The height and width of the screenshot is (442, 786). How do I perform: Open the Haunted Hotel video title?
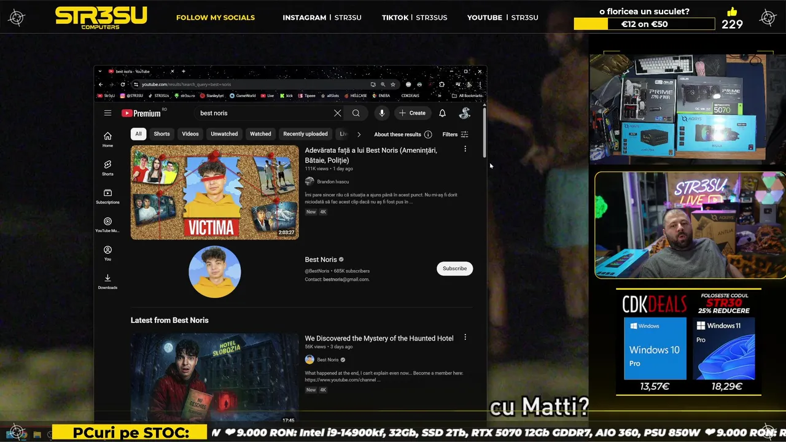point(379,338)
